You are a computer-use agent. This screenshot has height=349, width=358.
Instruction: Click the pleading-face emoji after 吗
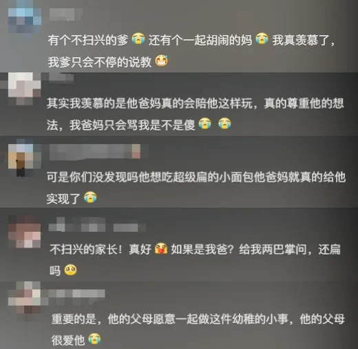[x=70, y=270]
